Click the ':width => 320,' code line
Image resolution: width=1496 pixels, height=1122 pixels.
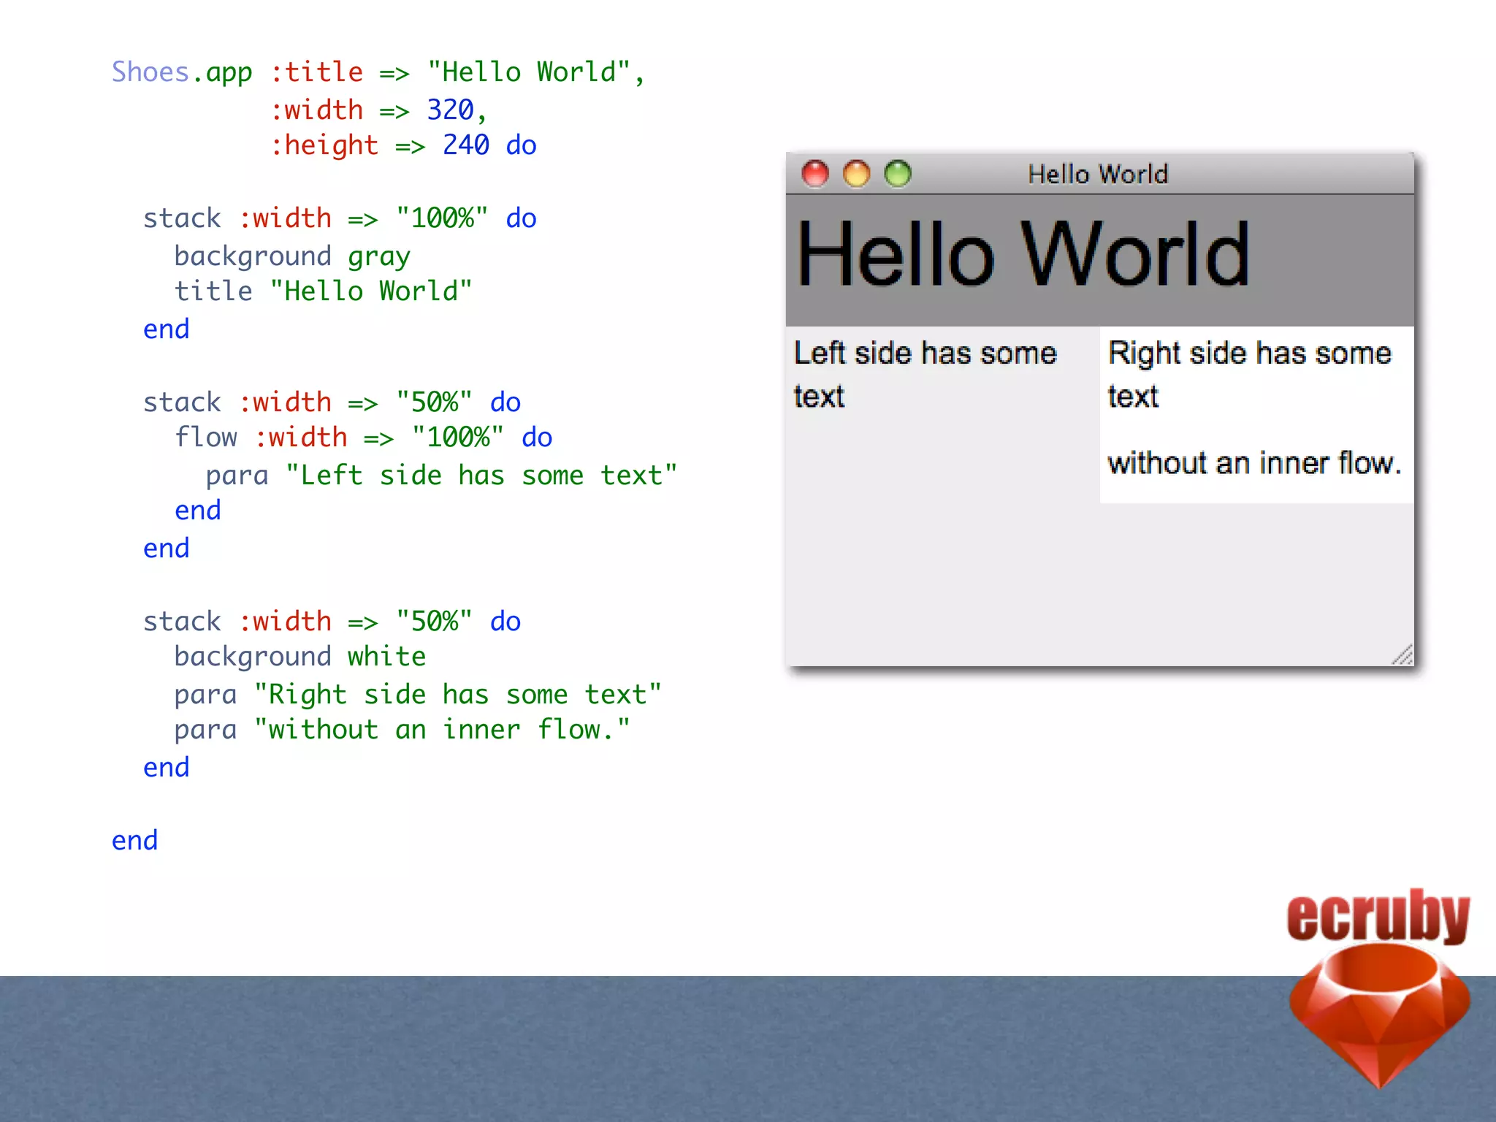pyautogui.click(x=378, y=110)
